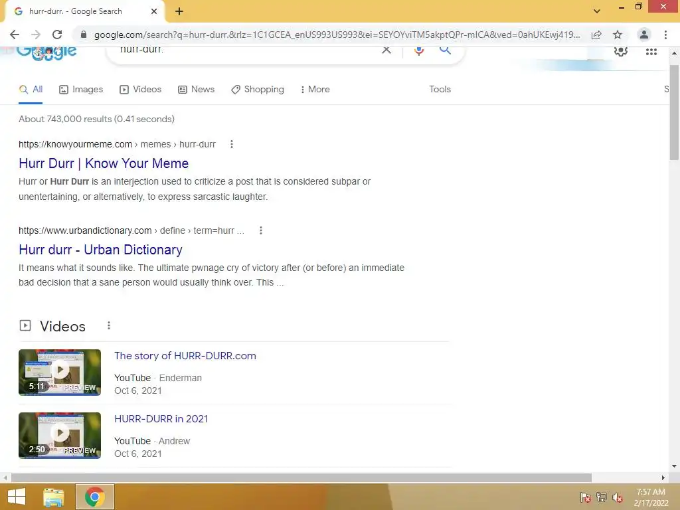Open the network tray icon

click(602, 497)
